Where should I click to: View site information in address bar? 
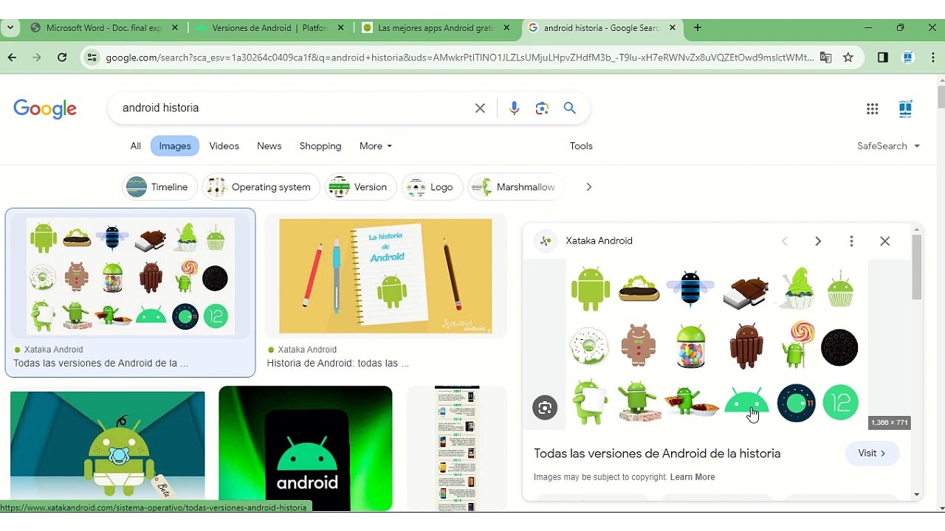92,58
